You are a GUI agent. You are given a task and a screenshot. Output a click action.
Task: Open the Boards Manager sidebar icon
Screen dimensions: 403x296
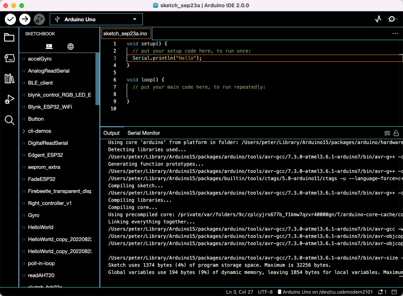pyautogui.click(x=9, y=58)
